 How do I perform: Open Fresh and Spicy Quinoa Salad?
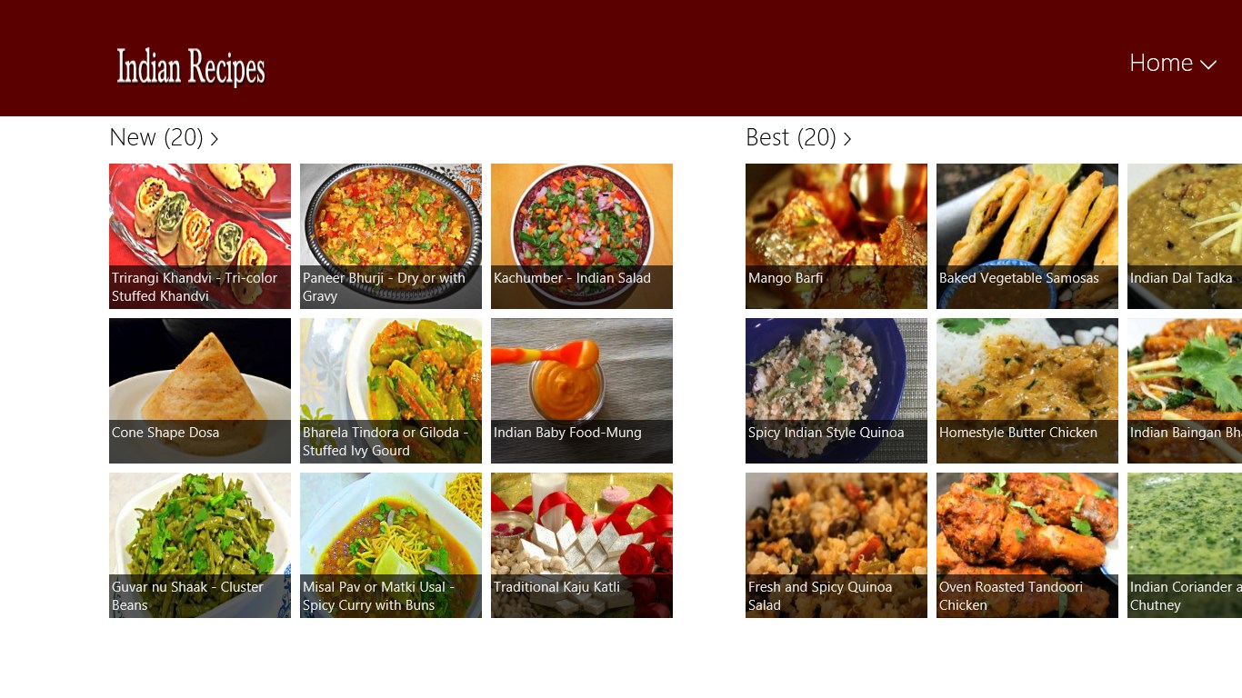click(836, 545)
